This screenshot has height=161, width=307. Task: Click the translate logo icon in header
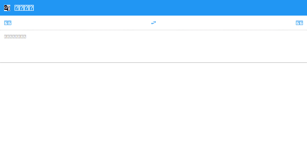tap(7, 8)
